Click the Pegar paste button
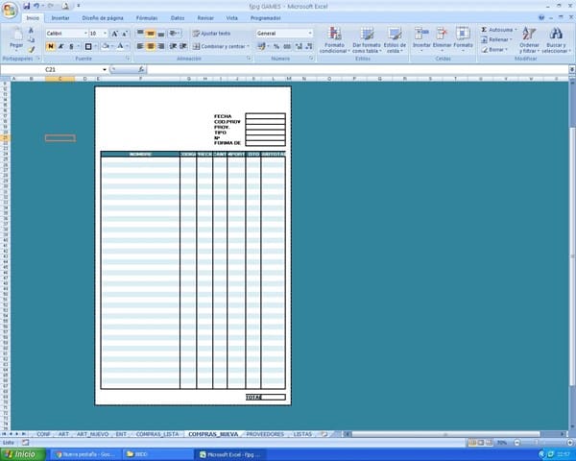 pyautogui.click(x=16, y=39)
